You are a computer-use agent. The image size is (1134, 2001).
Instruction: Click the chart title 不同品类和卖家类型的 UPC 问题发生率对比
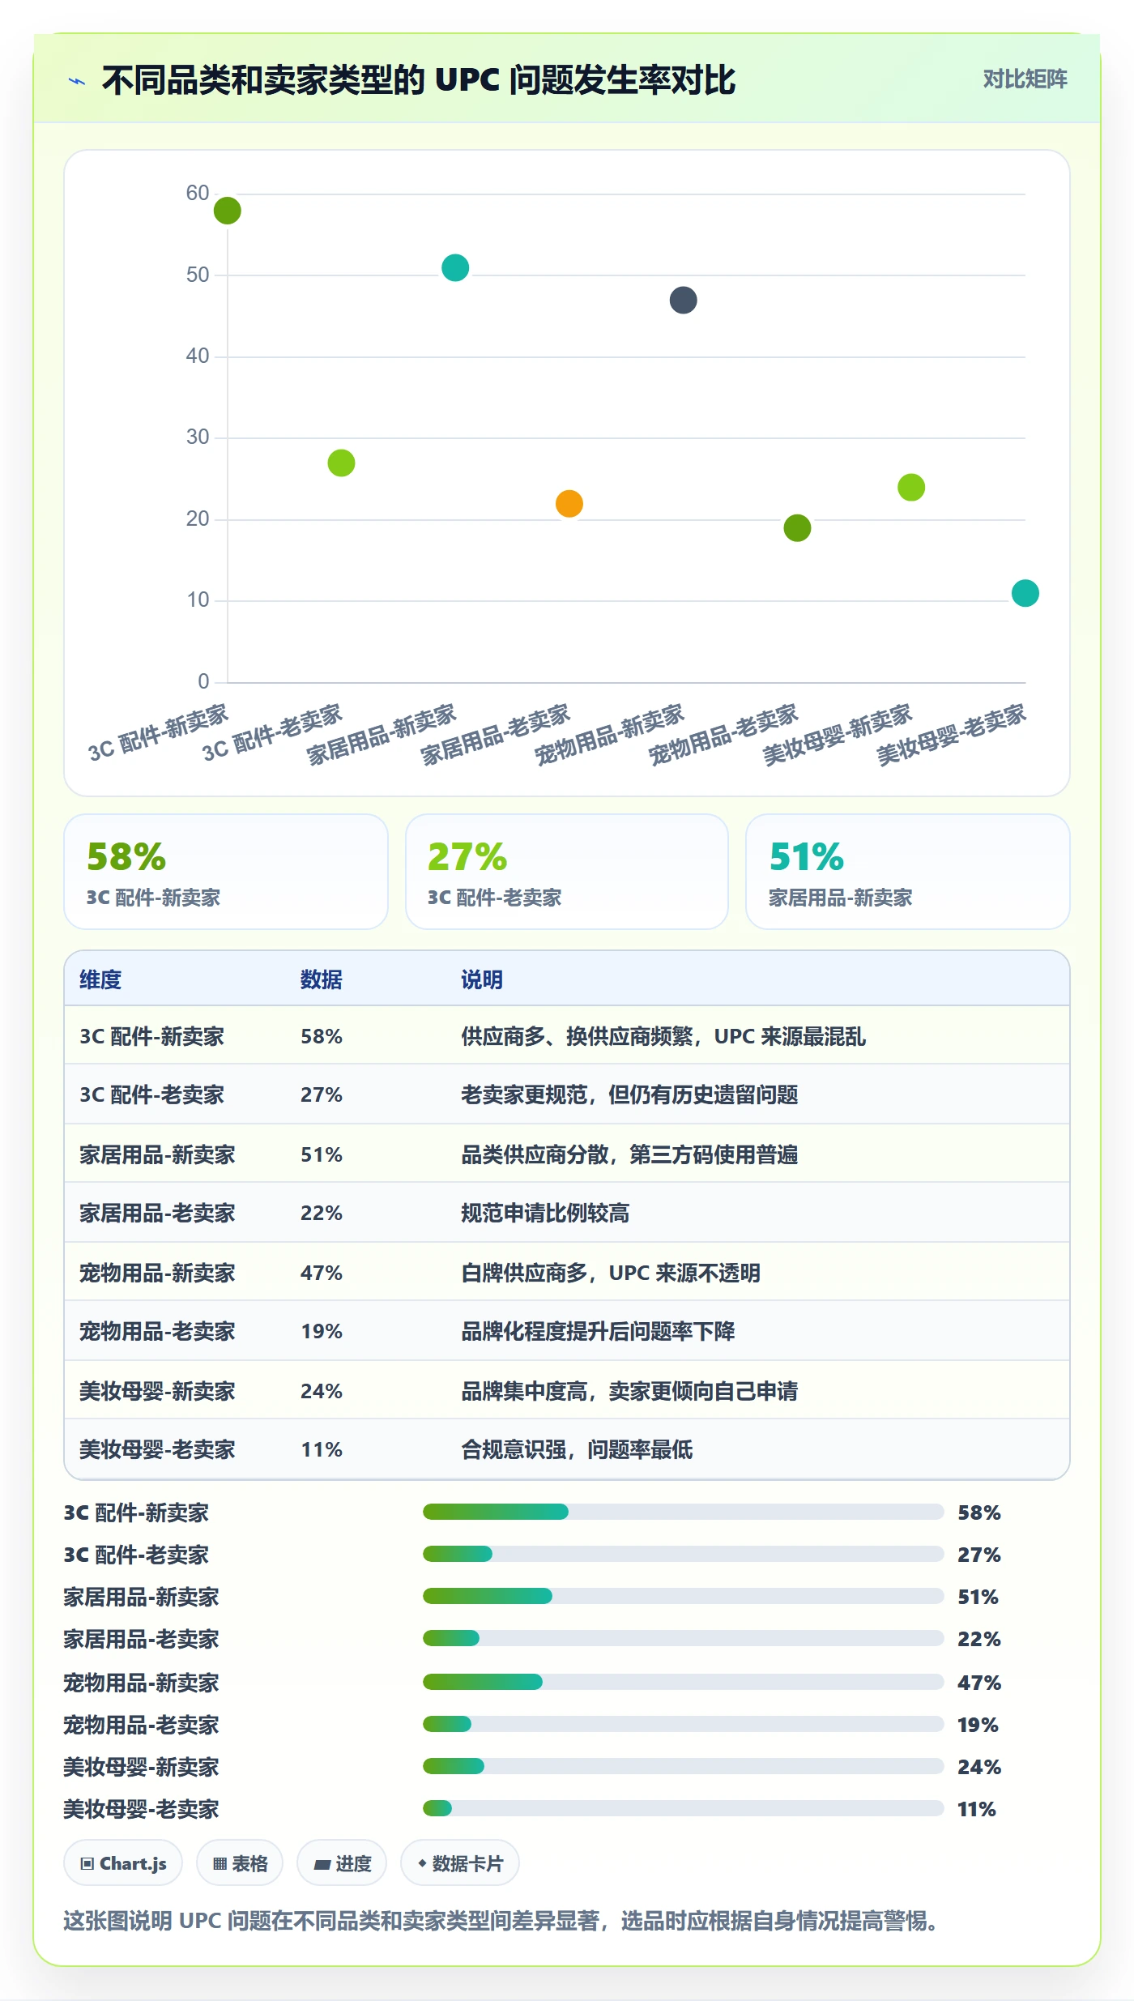coord(419,80)
